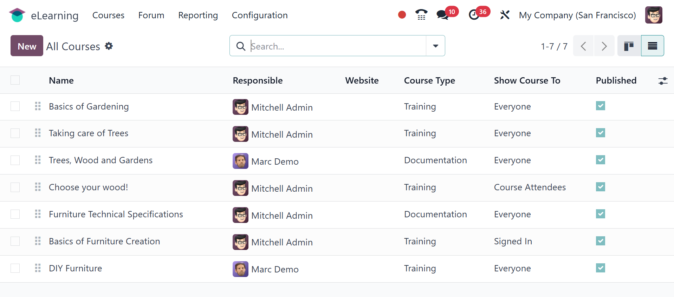Go to next page of courses
The height and width of the screenshot is (297, 674).
click(604, 46)
